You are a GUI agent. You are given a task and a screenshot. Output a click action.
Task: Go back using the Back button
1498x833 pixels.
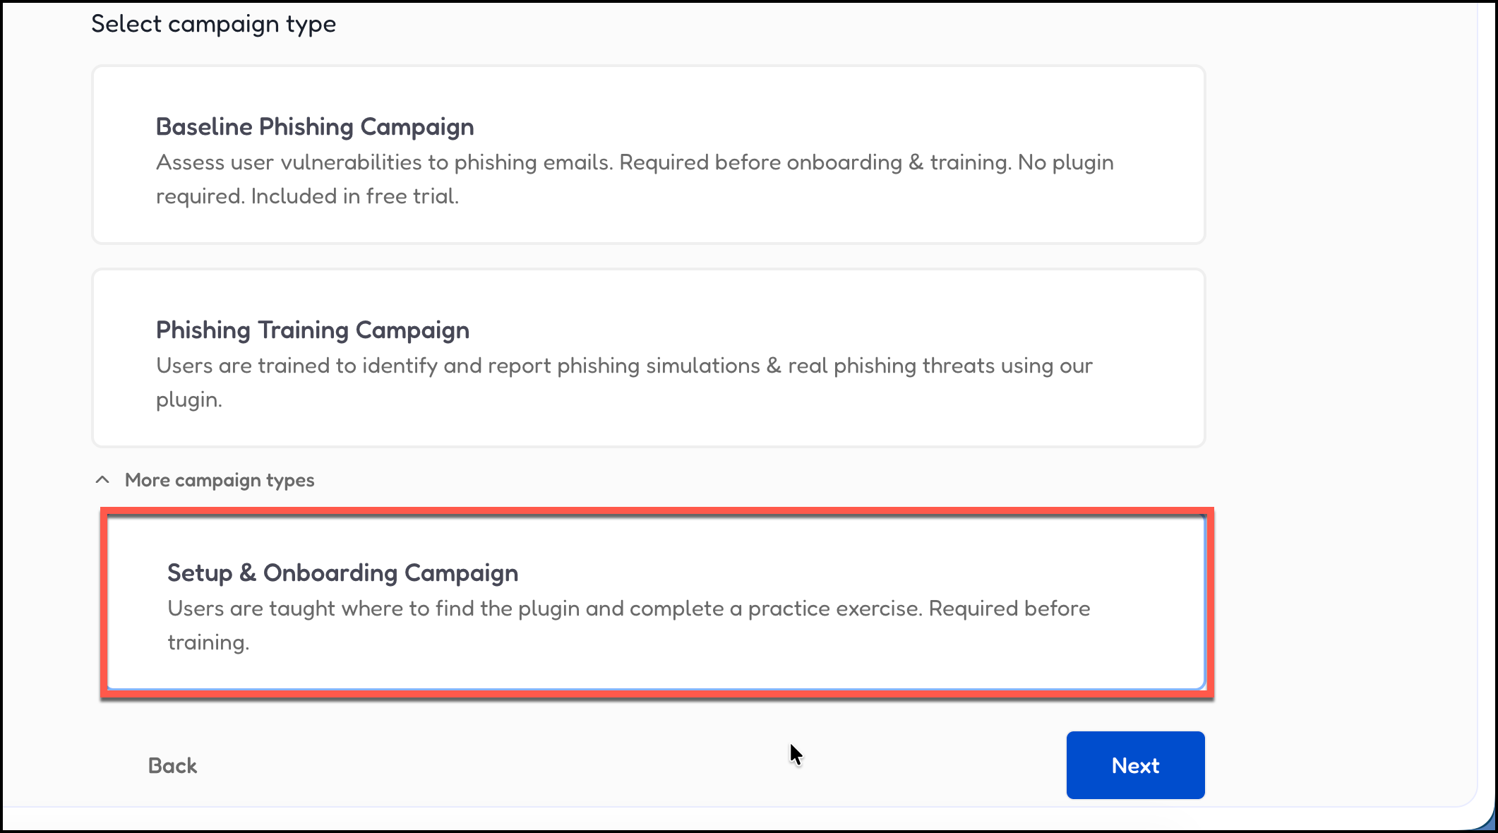[172, 766]
